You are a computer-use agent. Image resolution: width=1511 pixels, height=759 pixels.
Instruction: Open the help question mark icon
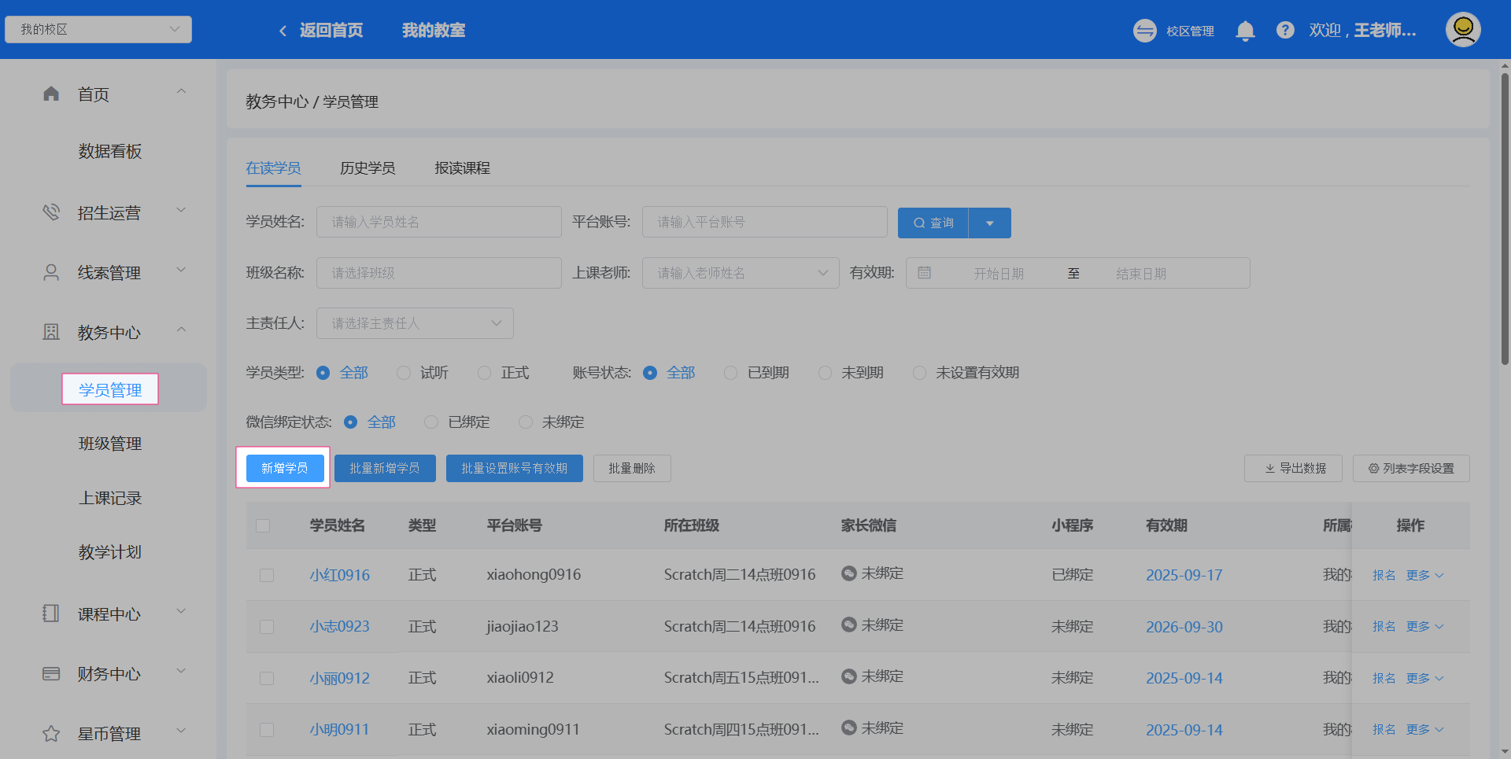1285,30
